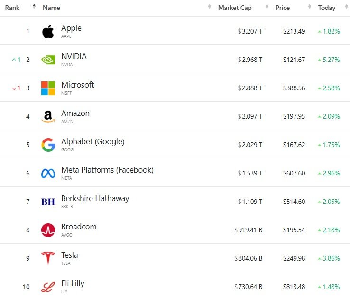Image resolution: width=350 pixels, height=298 pixels.
Task: Click the NVIDIA logo icon
Action: click(48, 60)
